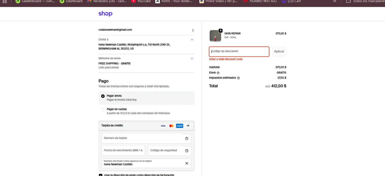Clear the cardholder name with the X icon
The width and height of the screenshot is (385, 176).
click(187, 163)
